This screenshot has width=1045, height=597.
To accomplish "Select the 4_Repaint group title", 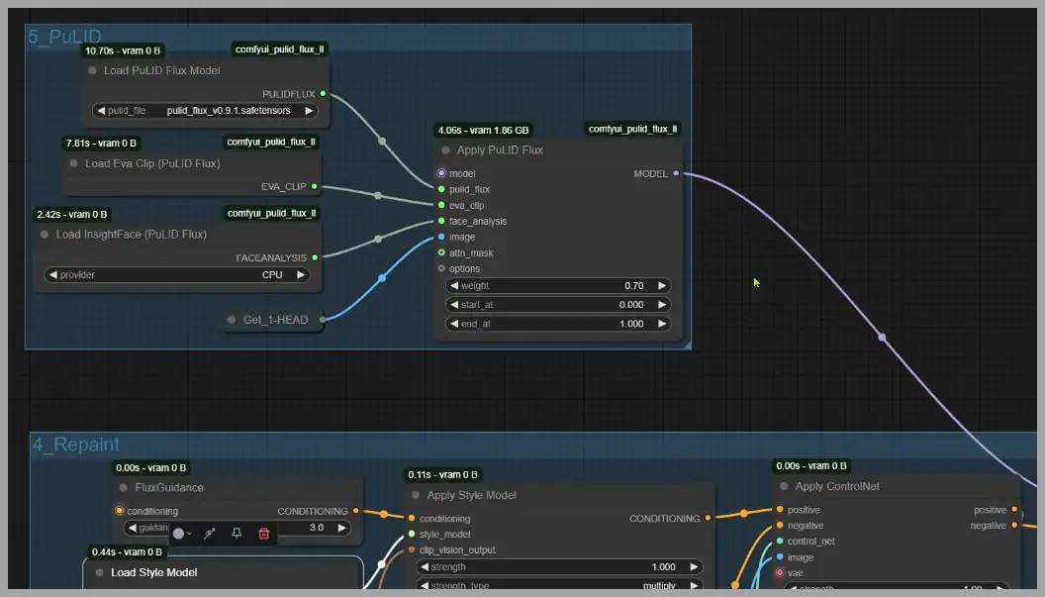I will [76, 445].
